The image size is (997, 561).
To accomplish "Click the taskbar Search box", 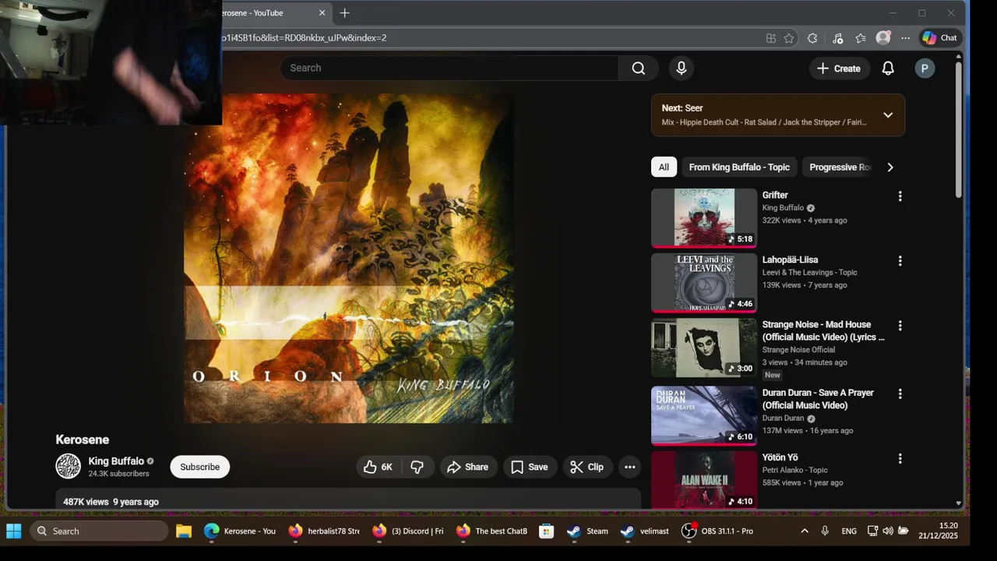I will tap(99, 531).
